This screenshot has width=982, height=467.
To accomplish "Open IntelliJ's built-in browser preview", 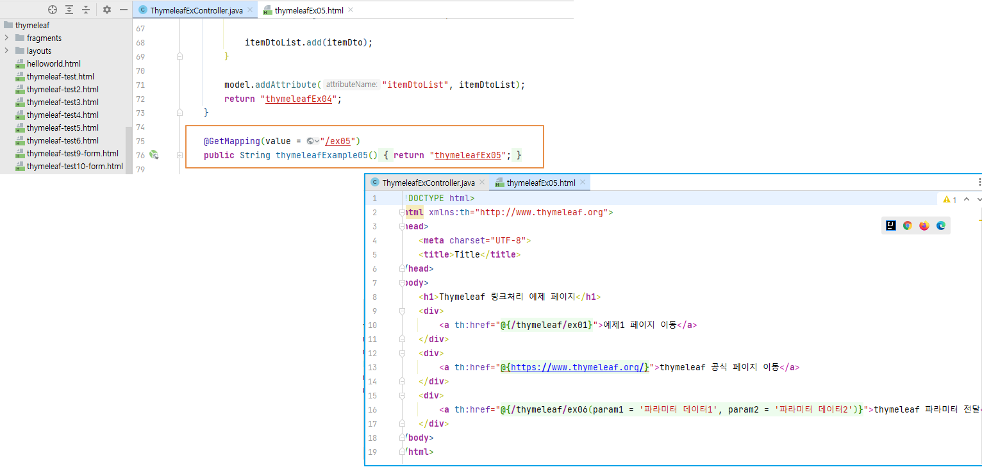I will tap(890, 225).
